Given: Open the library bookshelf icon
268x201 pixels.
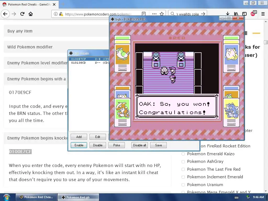Looking at the screenshot, I should click(x=236, y=14).
